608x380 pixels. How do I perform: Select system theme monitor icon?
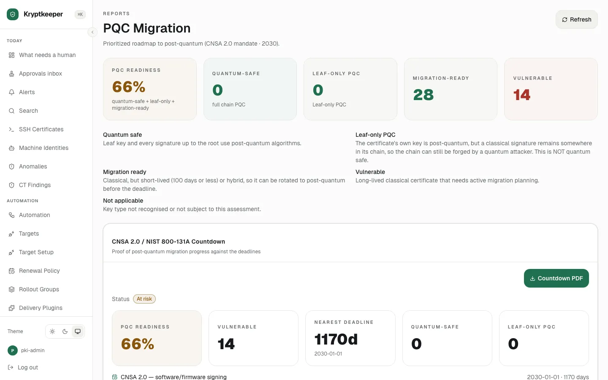[x=78, y=331]
